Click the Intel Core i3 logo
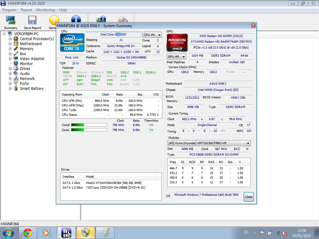The image size is (319, 239). point(72,42)
